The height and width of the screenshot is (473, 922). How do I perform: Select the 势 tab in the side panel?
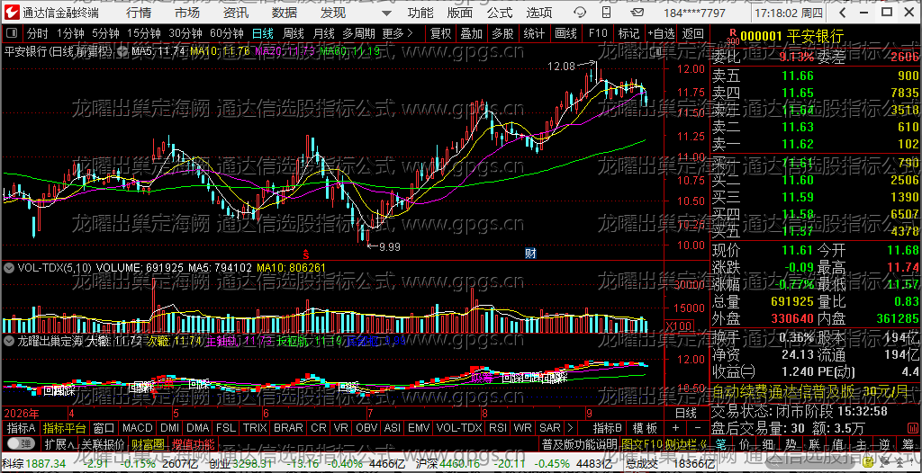pyautogui.click(x=791, y=443)
